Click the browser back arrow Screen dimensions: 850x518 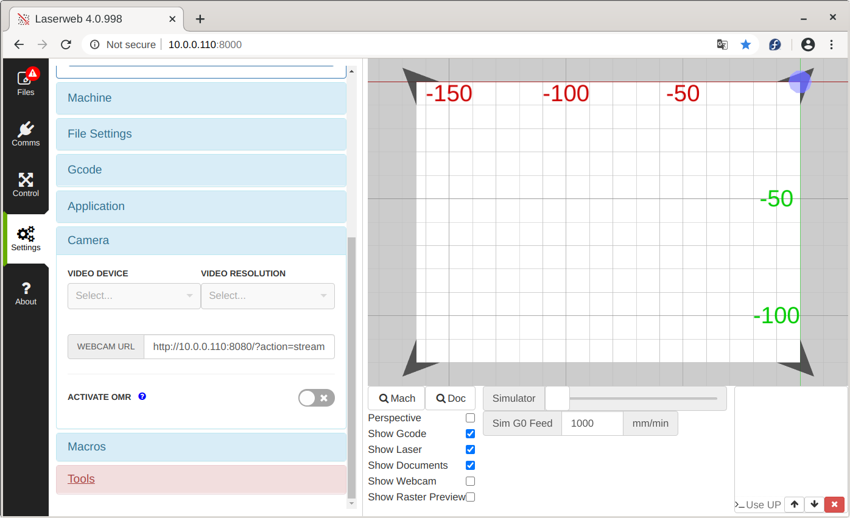pos(19,44)
